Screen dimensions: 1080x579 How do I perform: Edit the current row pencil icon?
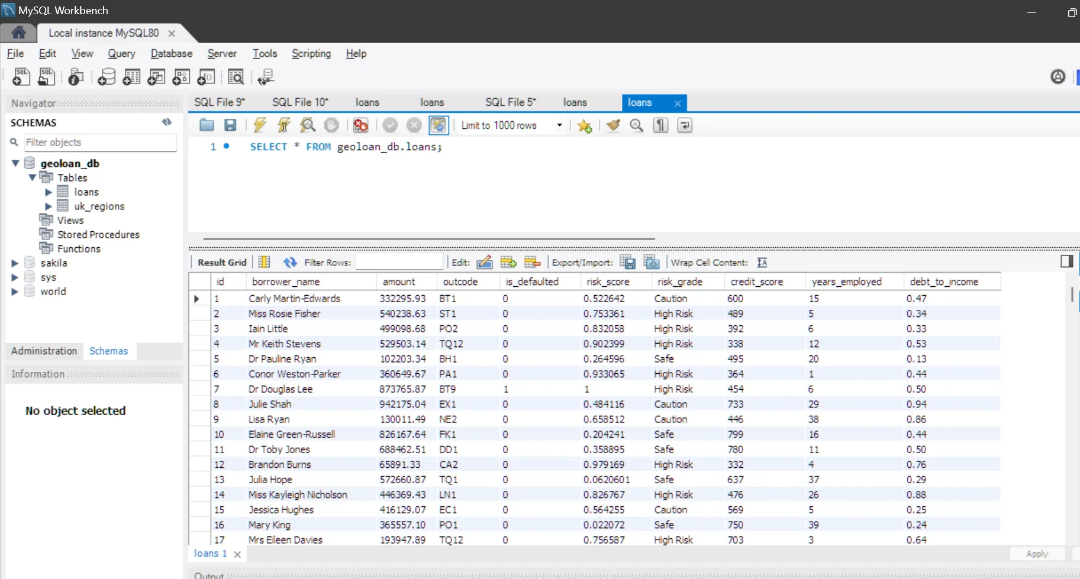485,262
